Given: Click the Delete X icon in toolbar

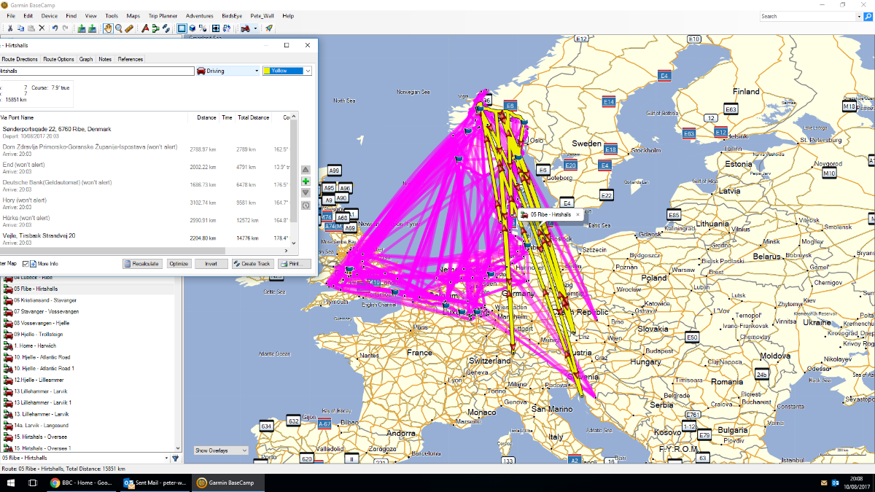Looking at the screenshot, I should (42, 28).
